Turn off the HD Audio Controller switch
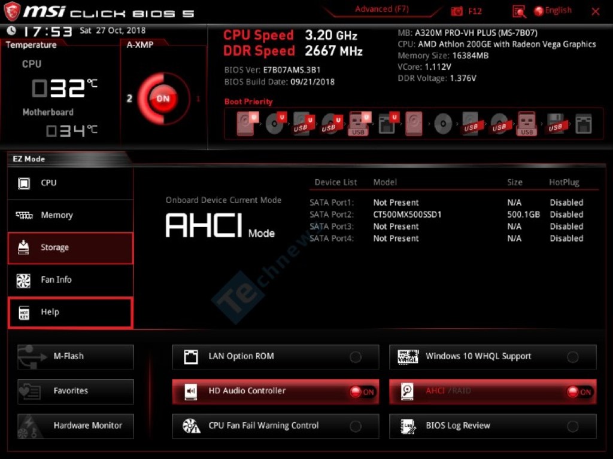The width and height of the screenshot is (613, 459). click(x=362, y=392)
